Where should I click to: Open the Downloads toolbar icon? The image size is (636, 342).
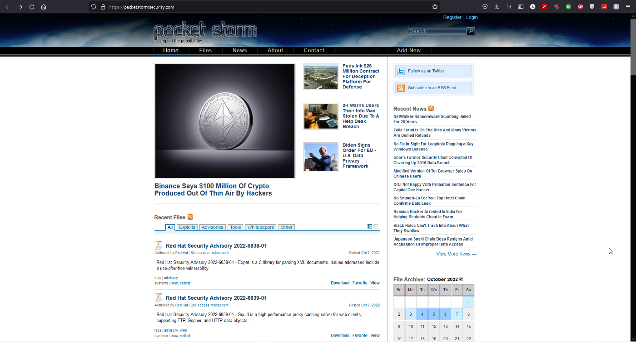click(497, 7)
